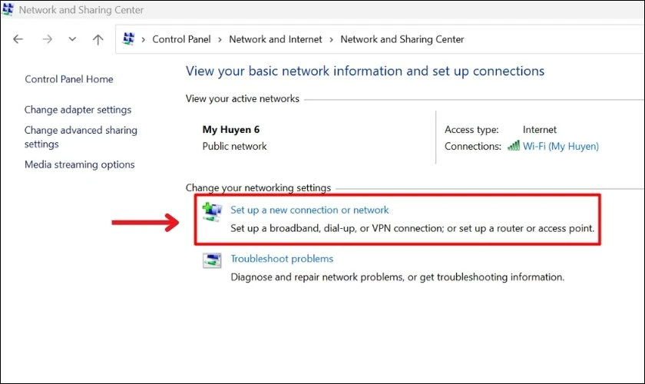Image resolution: width=645 pixels, height=384 pixels.
Task: Click the View your basic network information title
Action: [x=365, y=71]
